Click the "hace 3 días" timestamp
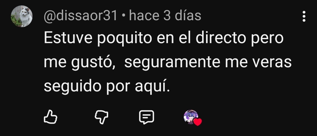The image size is (317, 136). [x=165, y=16]
